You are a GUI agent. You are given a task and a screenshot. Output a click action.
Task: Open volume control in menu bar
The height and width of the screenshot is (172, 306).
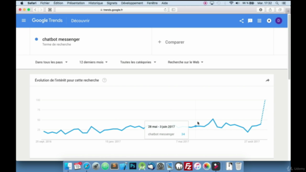coord(238,3)
